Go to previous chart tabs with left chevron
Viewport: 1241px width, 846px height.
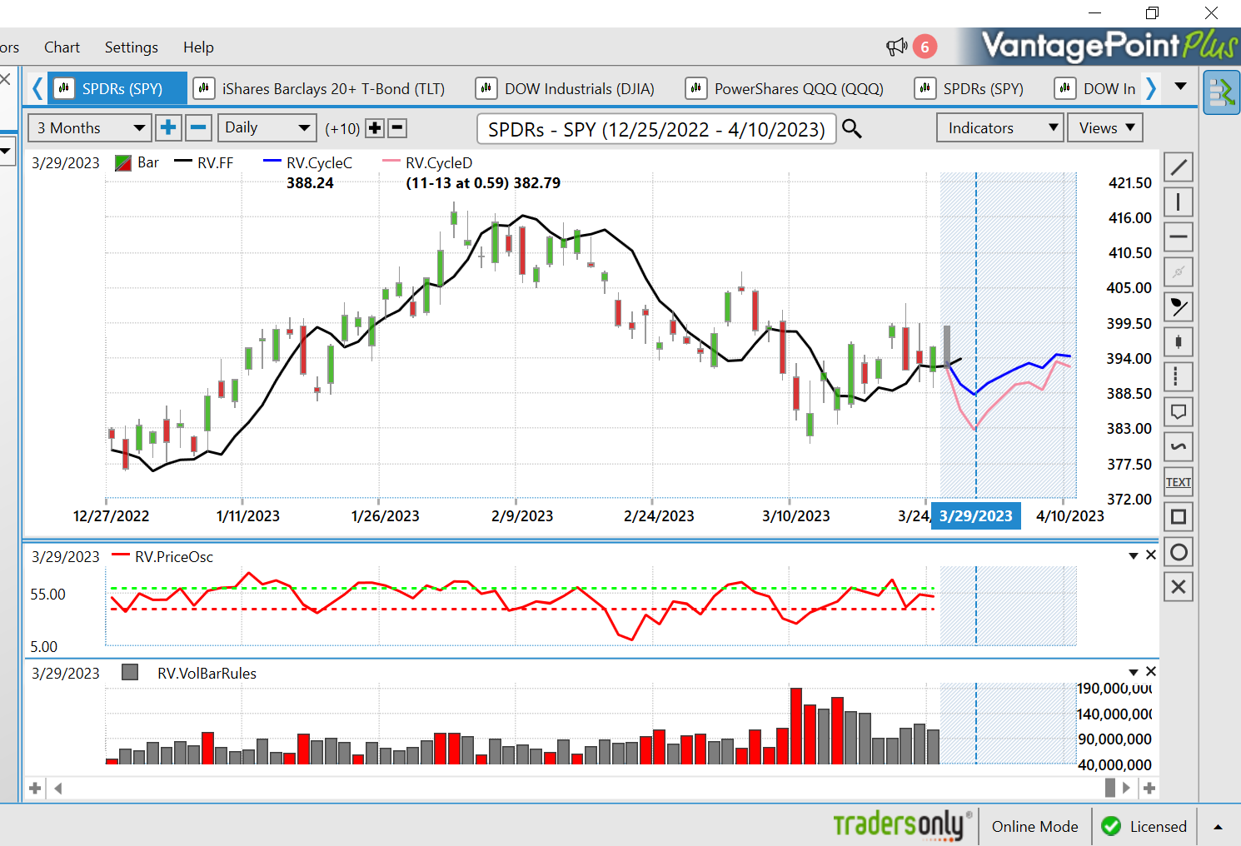pyautogui.click(x=37, y=88)
